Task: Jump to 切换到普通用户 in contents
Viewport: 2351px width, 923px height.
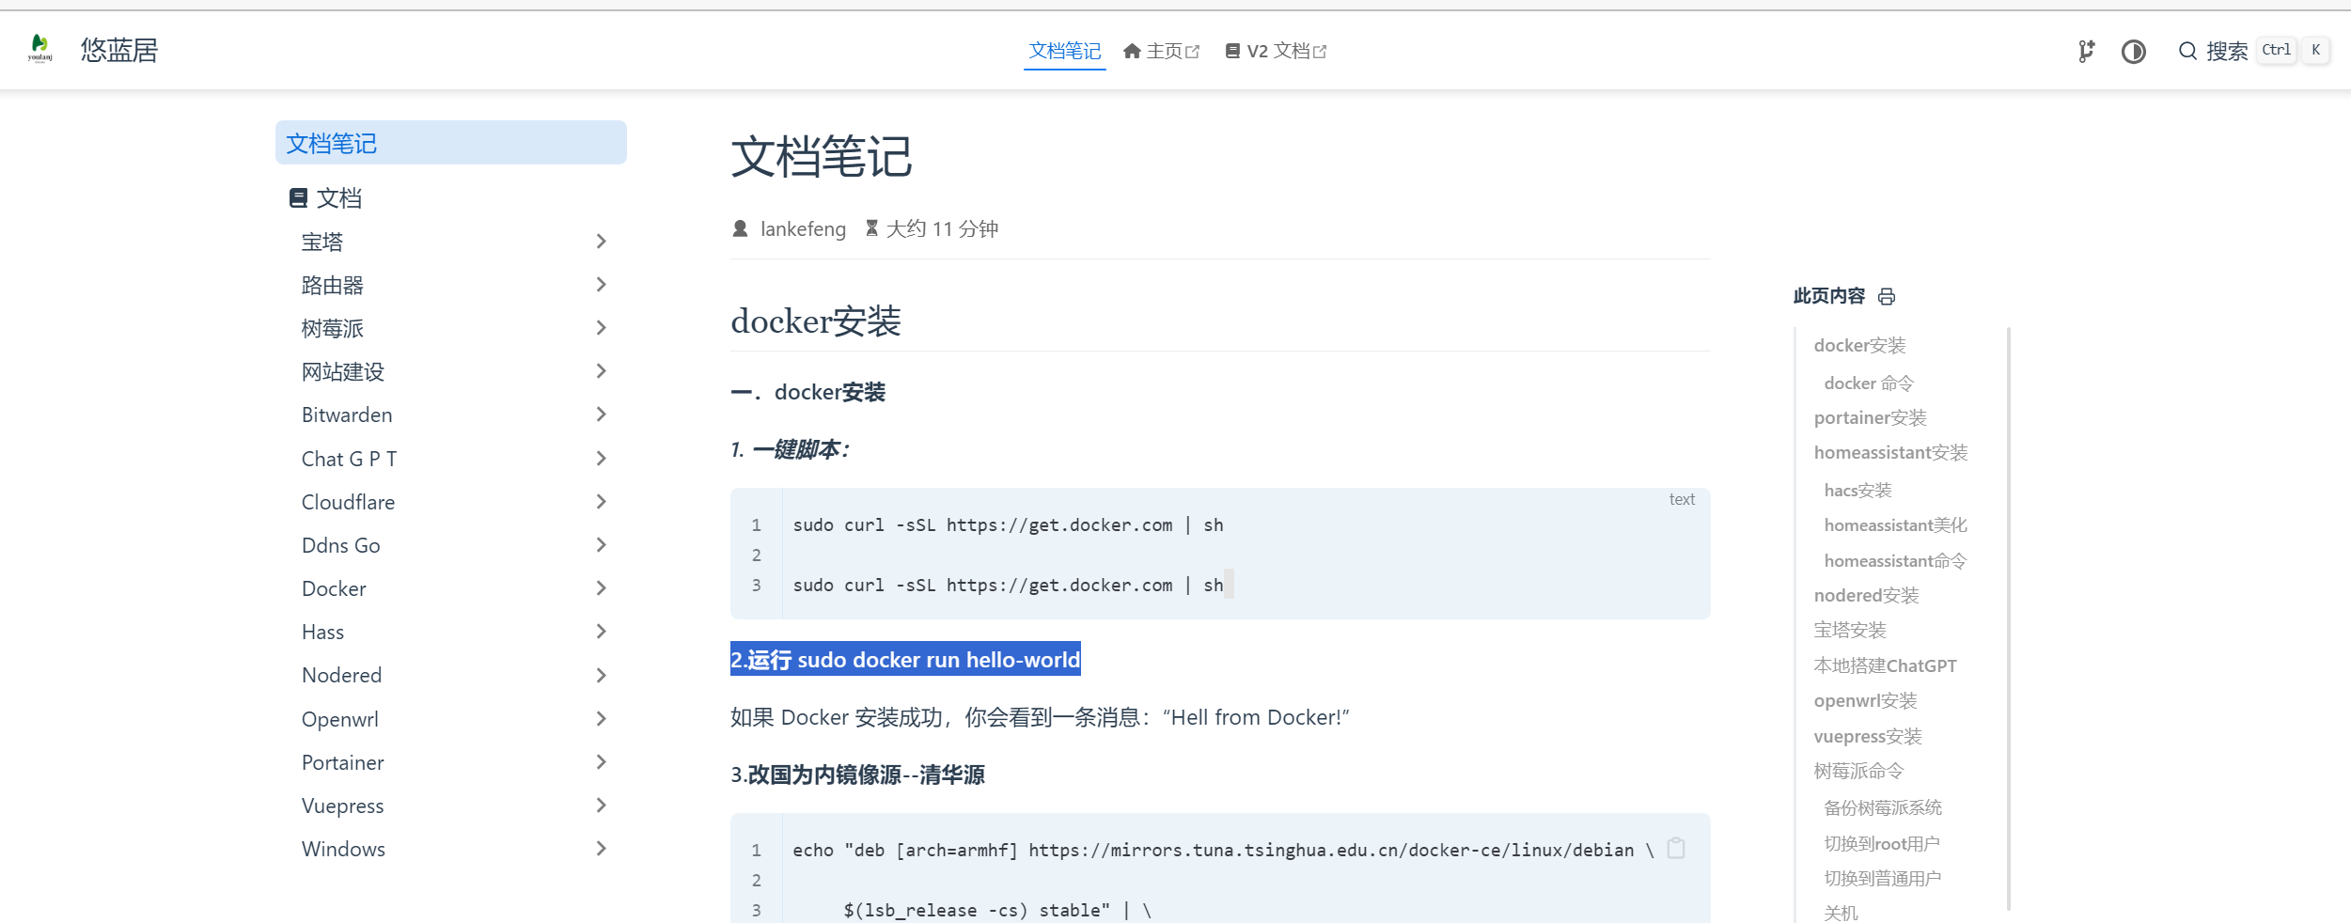Action: pos(1882,878)
